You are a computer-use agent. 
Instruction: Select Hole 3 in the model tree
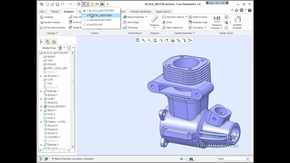pos(49,114)
